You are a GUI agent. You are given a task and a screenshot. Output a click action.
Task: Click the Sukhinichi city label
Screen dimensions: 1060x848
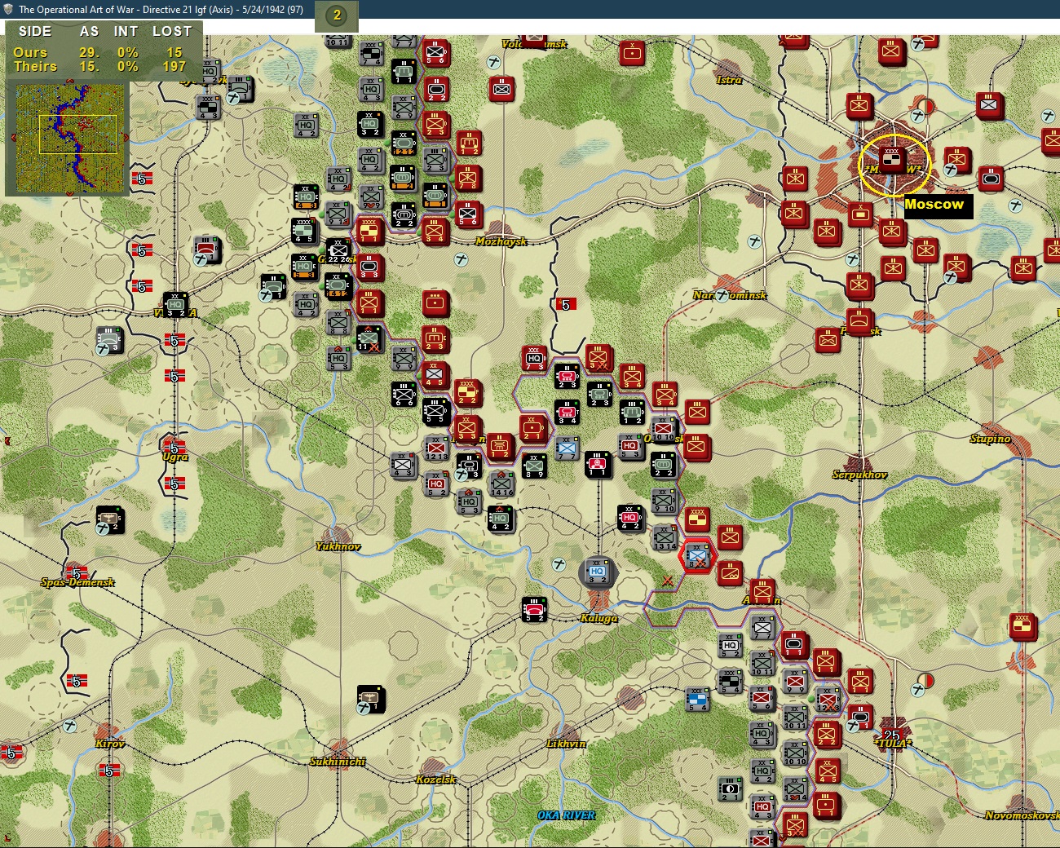coord(338,762)
